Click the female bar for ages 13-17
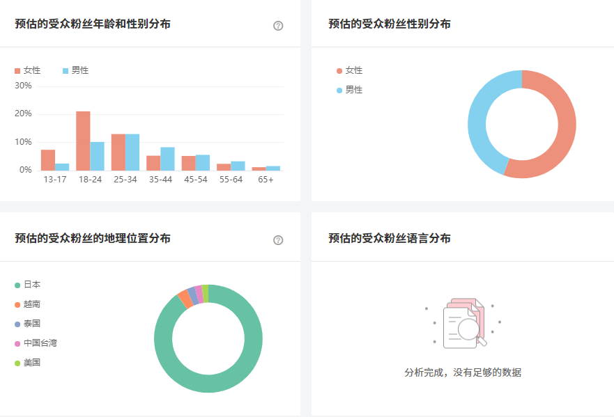614x417 pixels. [48, 160]
